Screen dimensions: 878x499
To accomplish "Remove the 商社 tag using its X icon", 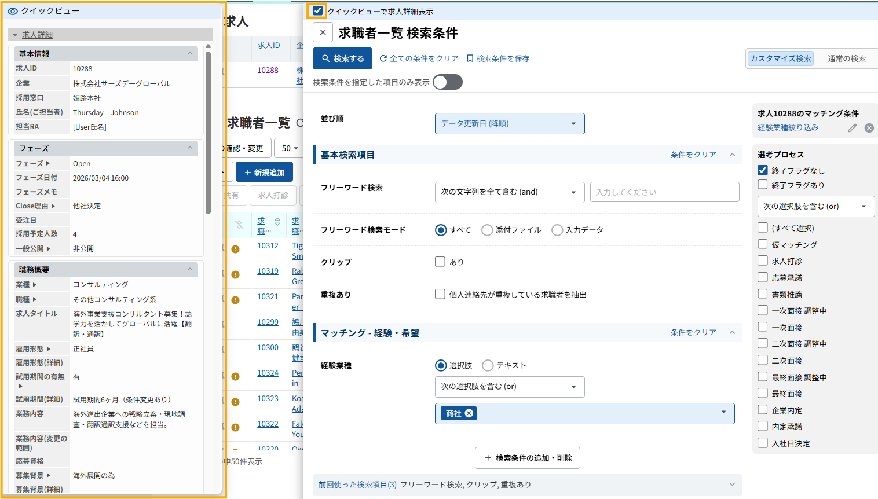I will [x=469, y=413].
